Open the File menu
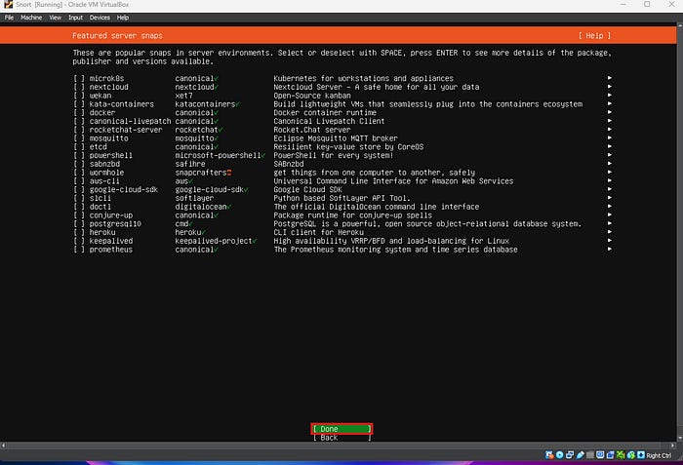The height and width of the screenshot is (465, 683). click(9, 18)
